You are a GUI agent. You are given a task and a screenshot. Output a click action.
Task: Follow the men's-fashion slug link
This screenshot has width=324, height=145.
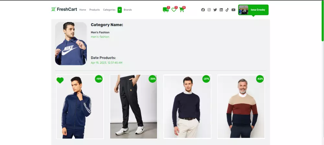coord(100,37)
